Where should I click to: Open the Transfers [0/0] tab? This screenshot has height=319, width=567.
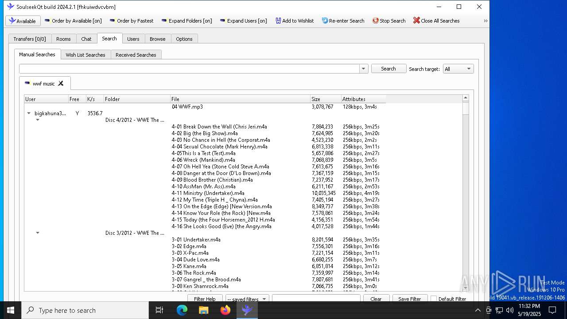[x=30, y=39]
